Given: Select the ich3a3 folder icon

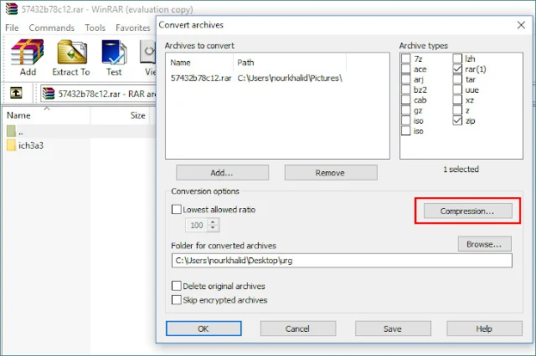Looking at the screenshot, I should coord(11,145).
